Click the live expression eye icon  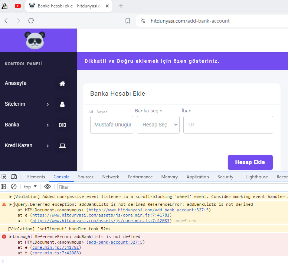[x=48, y=187]
